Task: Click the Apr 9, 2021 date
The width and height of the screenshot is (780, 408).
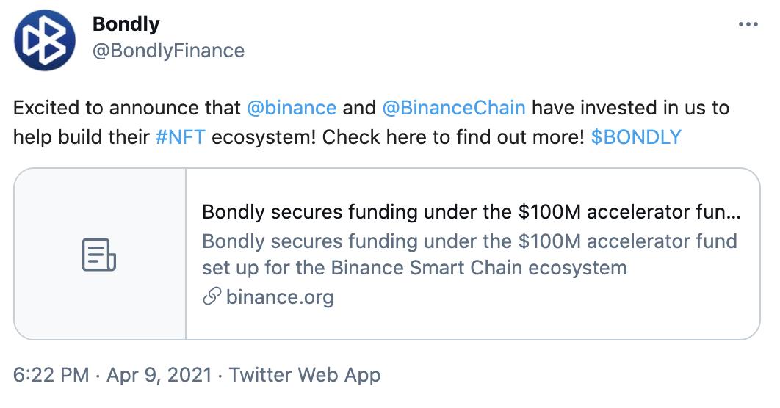Action: click(159, 375)
